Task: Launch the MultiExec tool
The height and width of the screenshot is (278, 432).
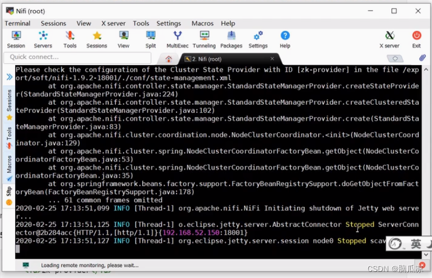Action: pyautogui.click(x=178, y=40)
